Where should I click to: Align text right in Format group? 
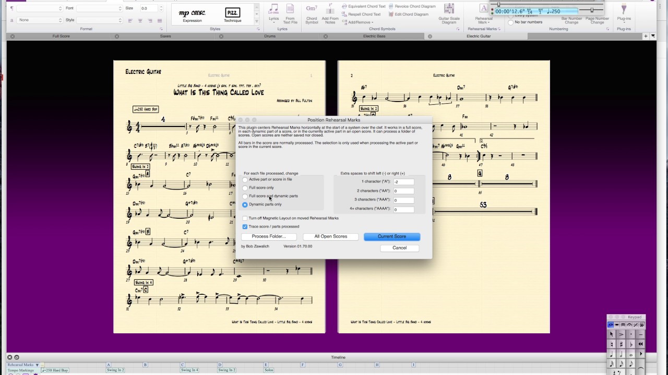(150, 20)
